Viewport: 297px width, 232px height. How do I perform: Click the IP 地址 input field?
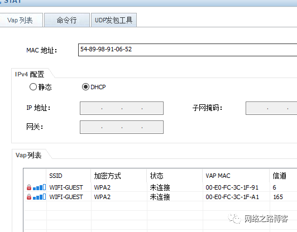click(122, 108)
